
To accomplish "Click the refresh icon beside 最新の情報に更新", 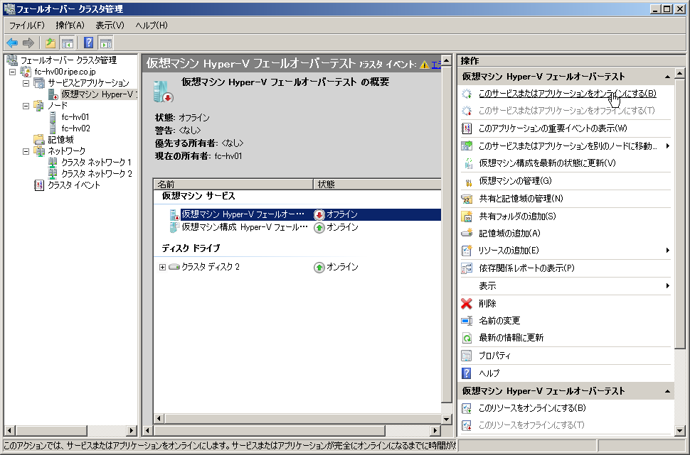I will (467, 338).
